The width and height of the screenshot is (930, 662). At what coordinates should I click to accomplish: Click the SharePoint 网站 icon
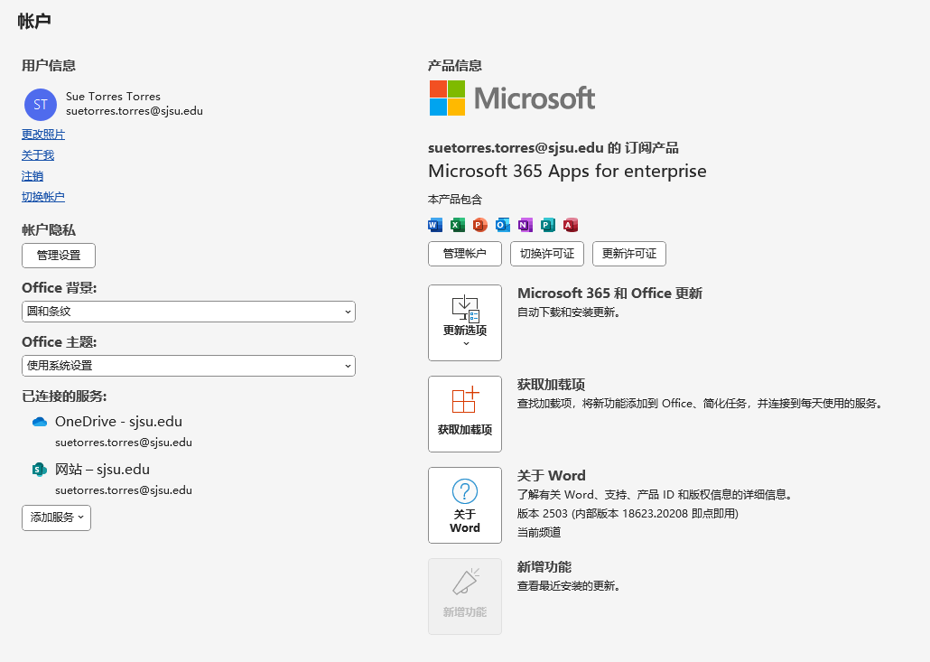coord(39,470)
